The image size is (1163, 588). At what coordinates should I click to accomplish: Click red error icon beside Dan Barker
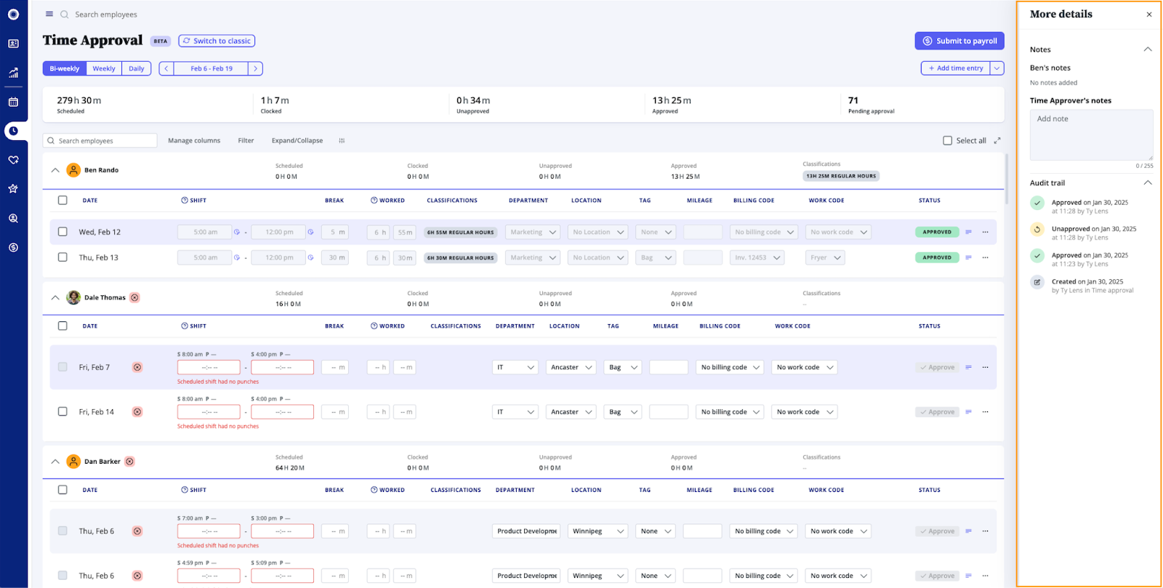(x=129, y=462)
